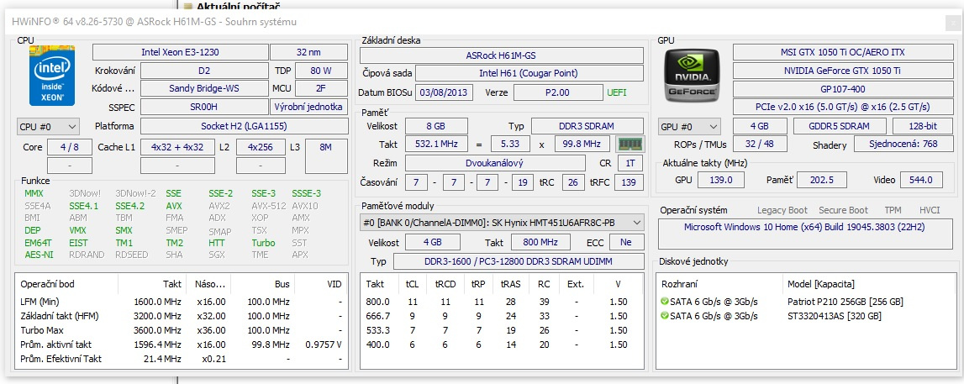Click the green UEFI label

617,92
